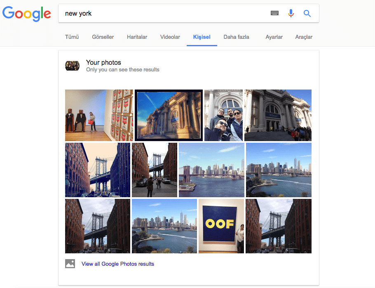
Task: Open the group selfie with sunglasses photo
Action: [223, 115]
